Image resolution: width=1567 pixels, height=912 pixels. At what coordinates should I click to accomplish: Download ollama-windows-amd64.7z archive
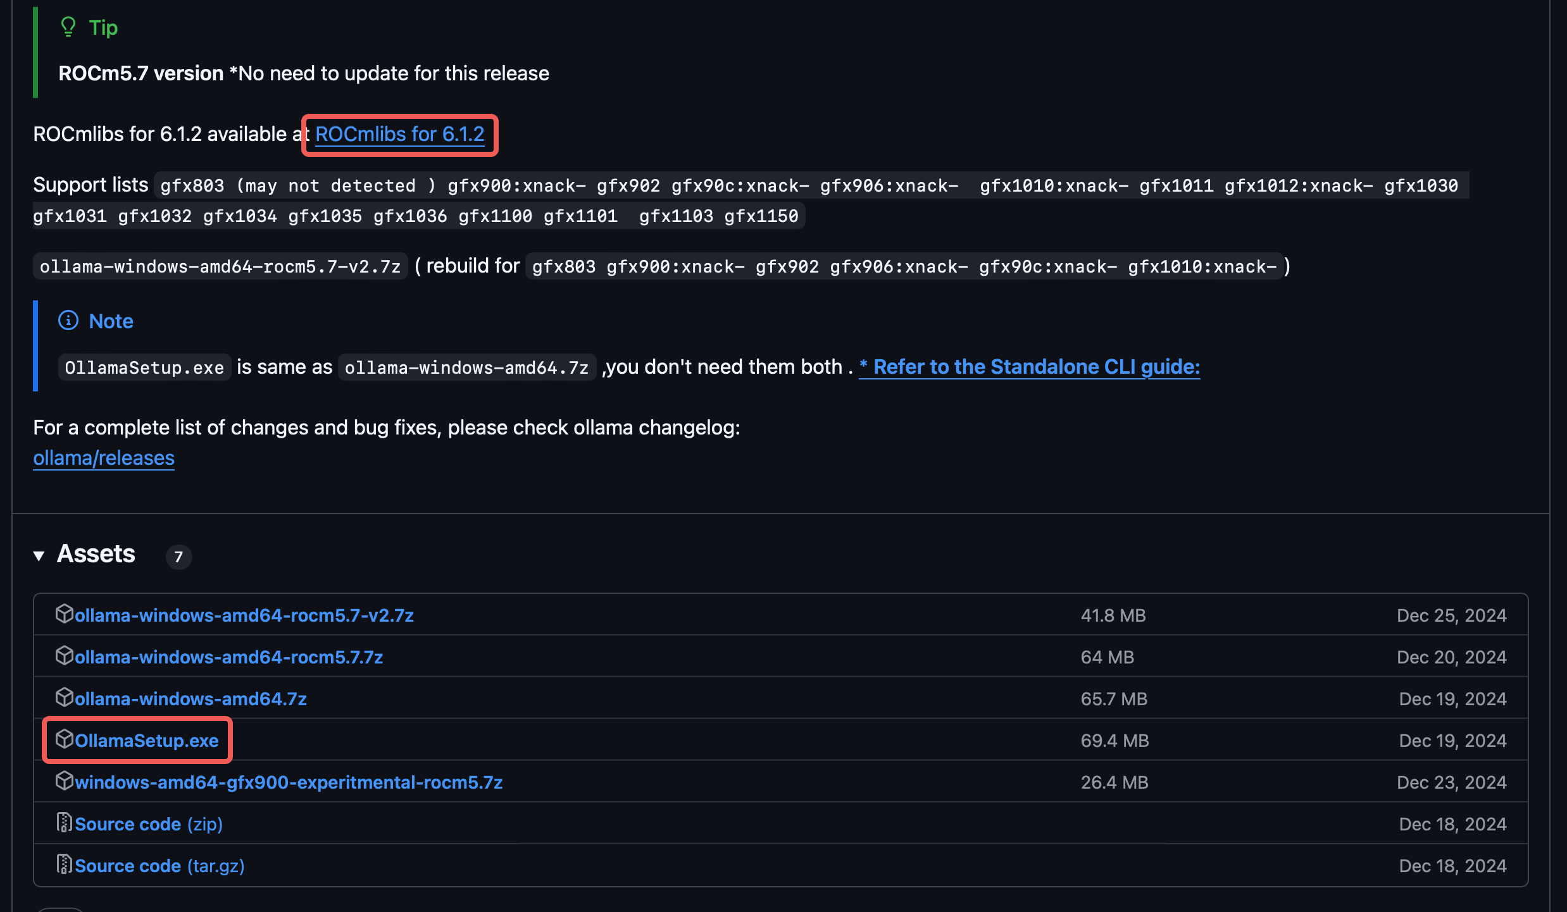coord(190,699)
